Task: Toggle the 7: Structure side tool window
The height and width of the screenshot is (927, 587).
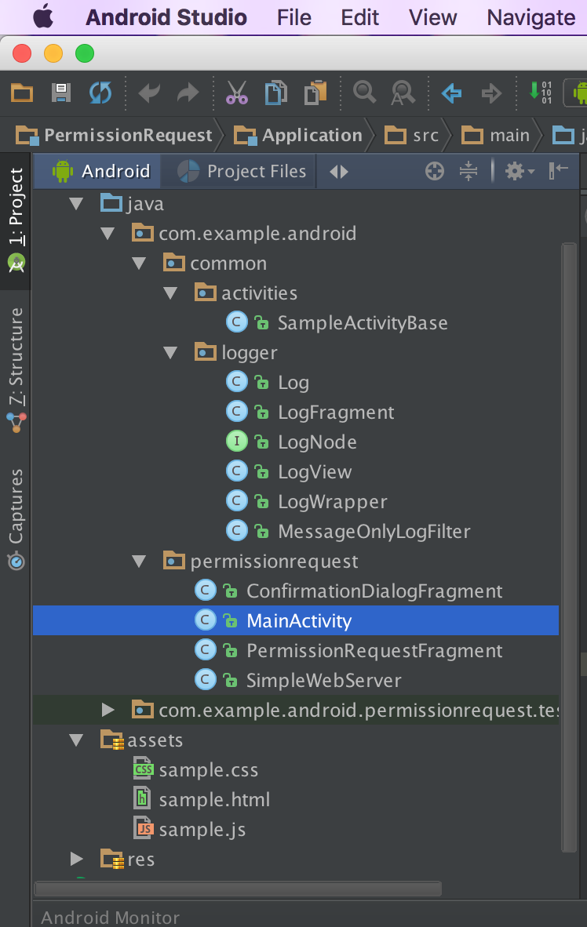Action: pyautogui.click(x=16, y=369)
